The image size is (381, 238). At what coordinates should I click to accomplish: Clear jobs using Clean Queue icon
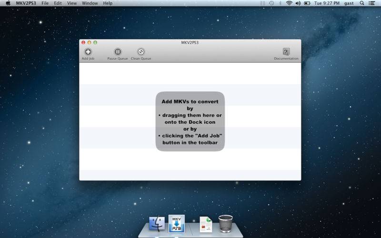point(141,52)
